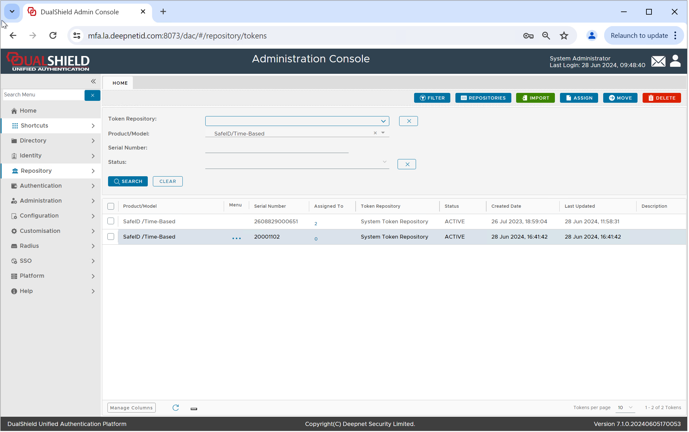Tick the select-all checkbox in the table header
Screen dimensions: 689x432
(x=111, y=207)
